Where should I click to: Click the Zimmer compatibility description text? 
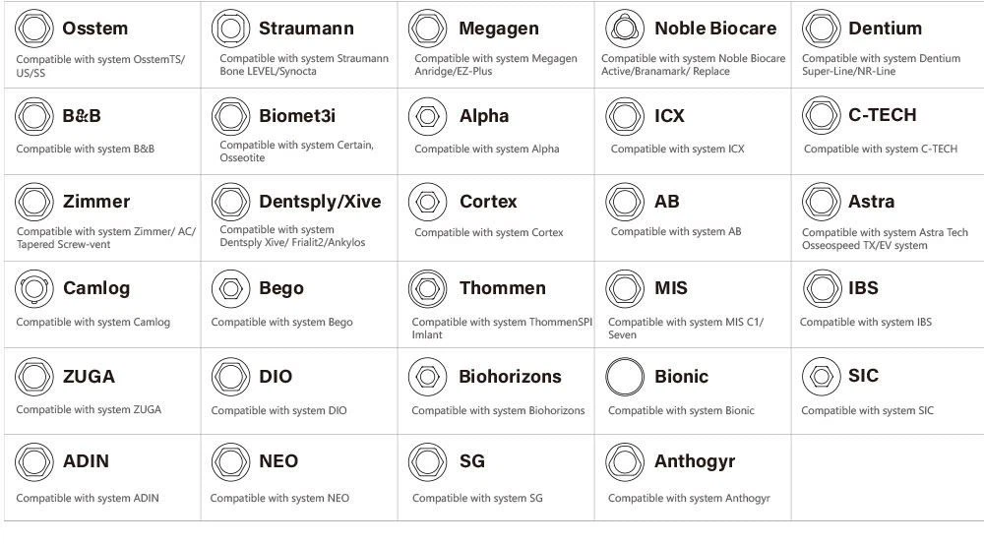click(x=105, y=239)
